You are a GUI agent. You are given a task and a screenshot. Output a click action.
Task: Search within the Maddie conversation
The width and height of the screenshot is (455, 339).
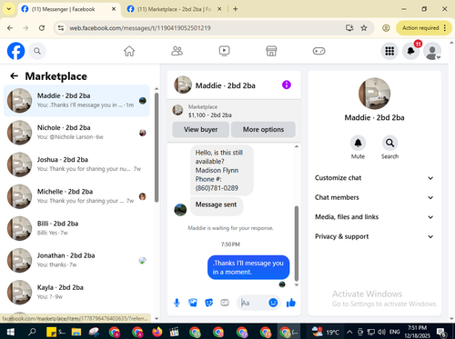click(389, 143)
